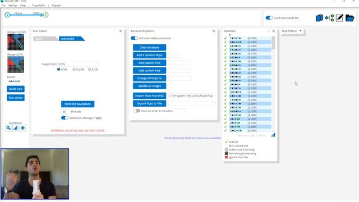This screenshot has width=359, height=202.
Task: Click the Not enough memory legend icon
Action: coord(226,153)
